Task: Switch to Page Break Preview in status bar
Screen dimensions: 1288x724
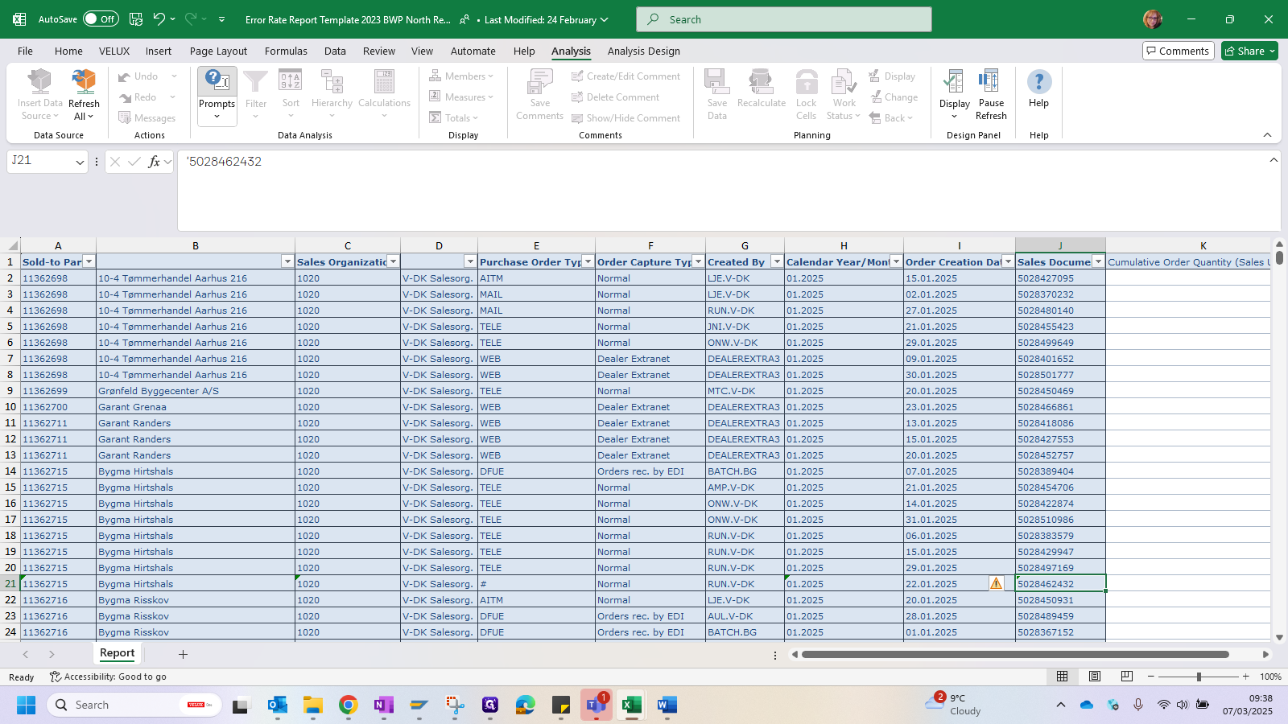Action: click(1127, 677)
